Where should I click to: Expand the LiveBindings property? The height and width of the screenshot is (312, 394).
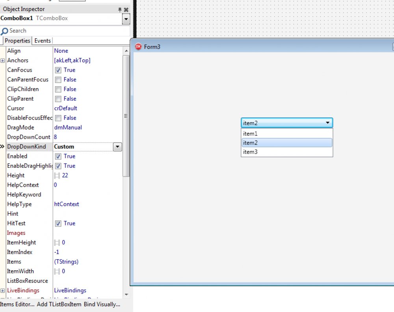point(2,291)
